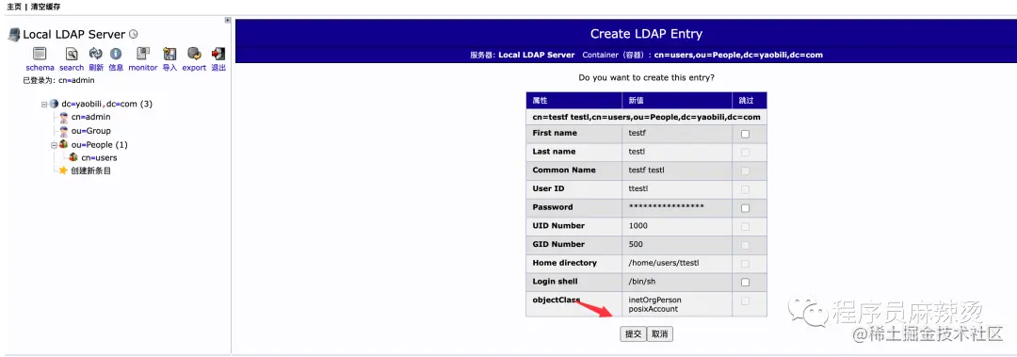The image size is (1017, 357).
Task: Tick the skip checkbox for First name
Action: pos(745,135)
